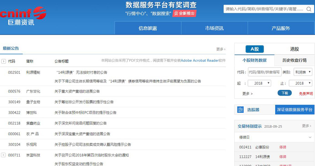
Task: Open 关于下调公司主体长期信用等级 announcement
Action: click(127, 81)
